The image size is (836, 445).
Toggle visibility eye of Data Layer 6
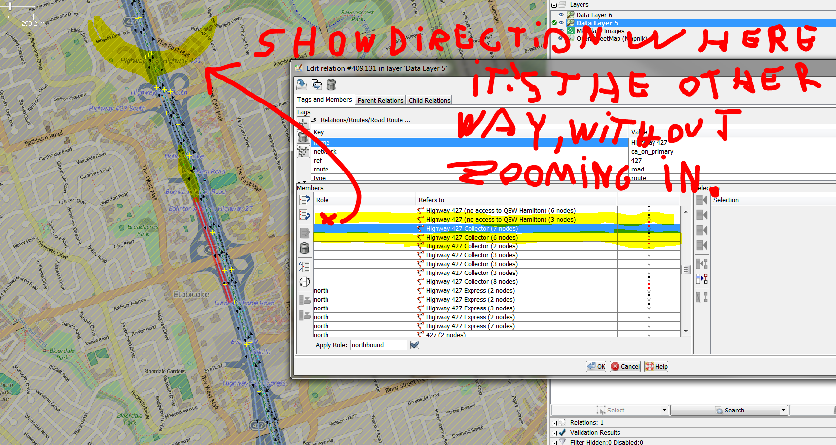tap(561, 15)
